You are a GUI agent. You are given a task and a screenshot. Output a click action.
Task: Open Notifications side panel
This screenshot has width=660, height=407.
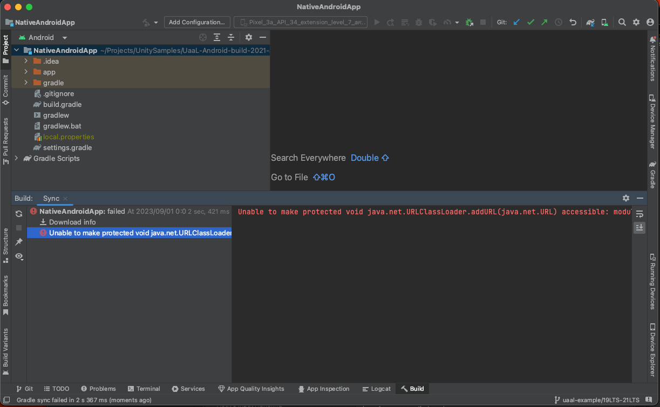click(x=653, y=58)
